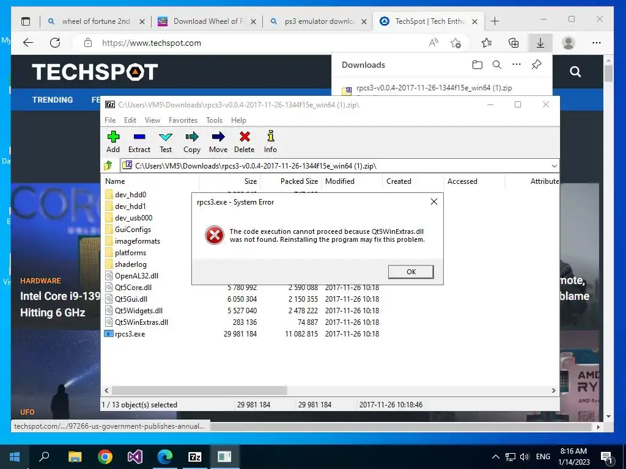The width and height of the screenshot is (626, 469).
Task: Open more options in Edge Downloads panel
Action: (516, 64)
